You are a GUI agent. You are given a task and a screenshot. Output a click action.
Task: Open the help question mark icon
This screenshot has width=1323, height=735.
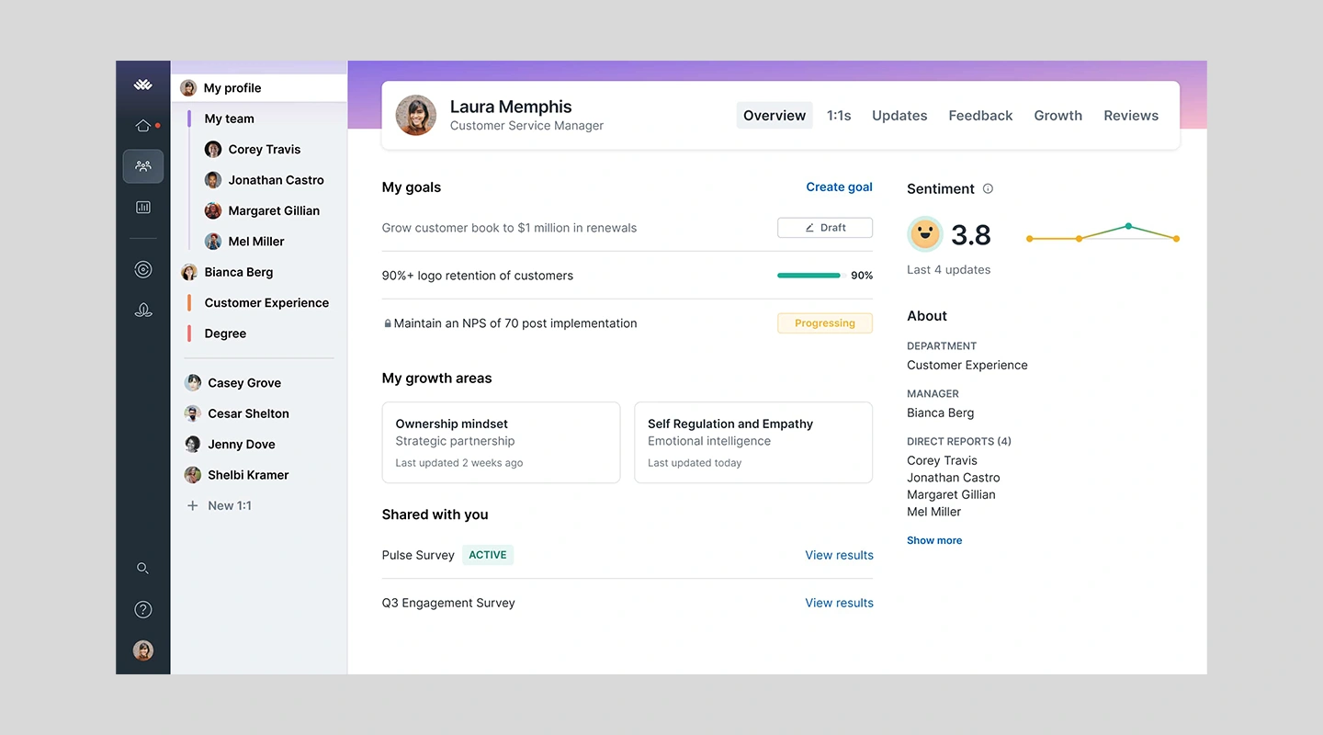[142, 609]
